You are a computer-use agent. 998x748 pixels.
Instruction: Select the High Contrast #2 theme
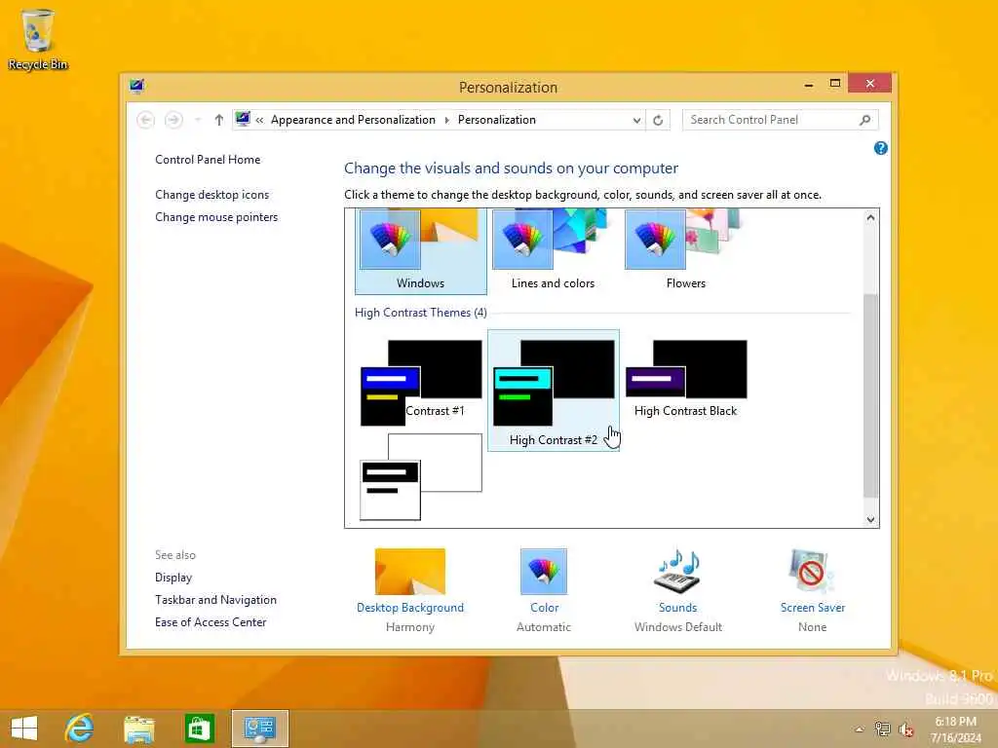pyautogui.click(x=554, y=390)
